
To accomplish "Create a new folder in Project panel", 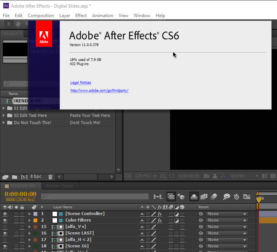I will tap(14, 177).
